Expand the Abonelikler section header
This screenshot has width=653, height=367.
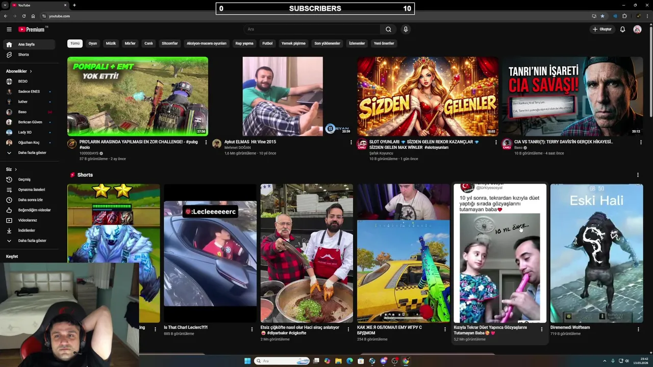[19, 71]
